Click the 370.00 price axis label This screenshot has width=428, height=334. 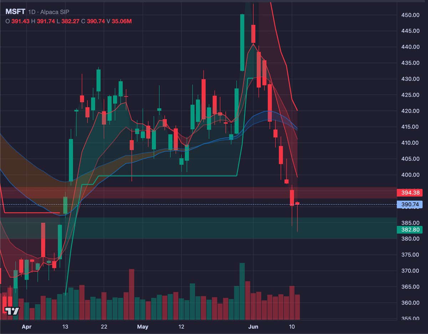[x=410, y=271]
